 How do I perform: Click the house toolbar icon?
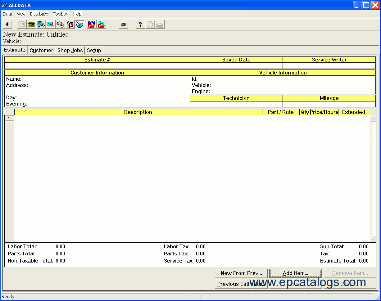[x=31, y=25]
